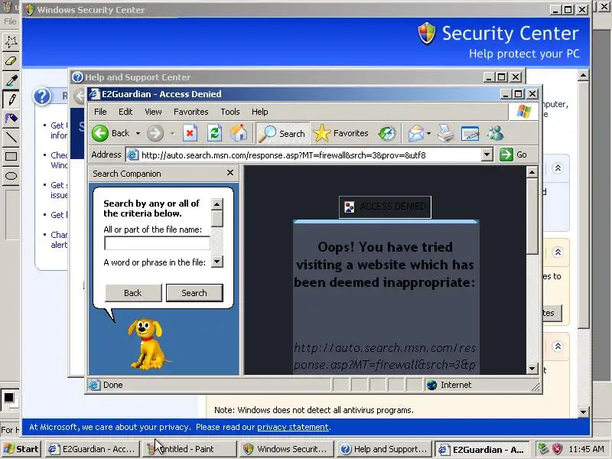Switch to Windows Security taskbar button
The image size is (612, 459).
coord(286,449)
